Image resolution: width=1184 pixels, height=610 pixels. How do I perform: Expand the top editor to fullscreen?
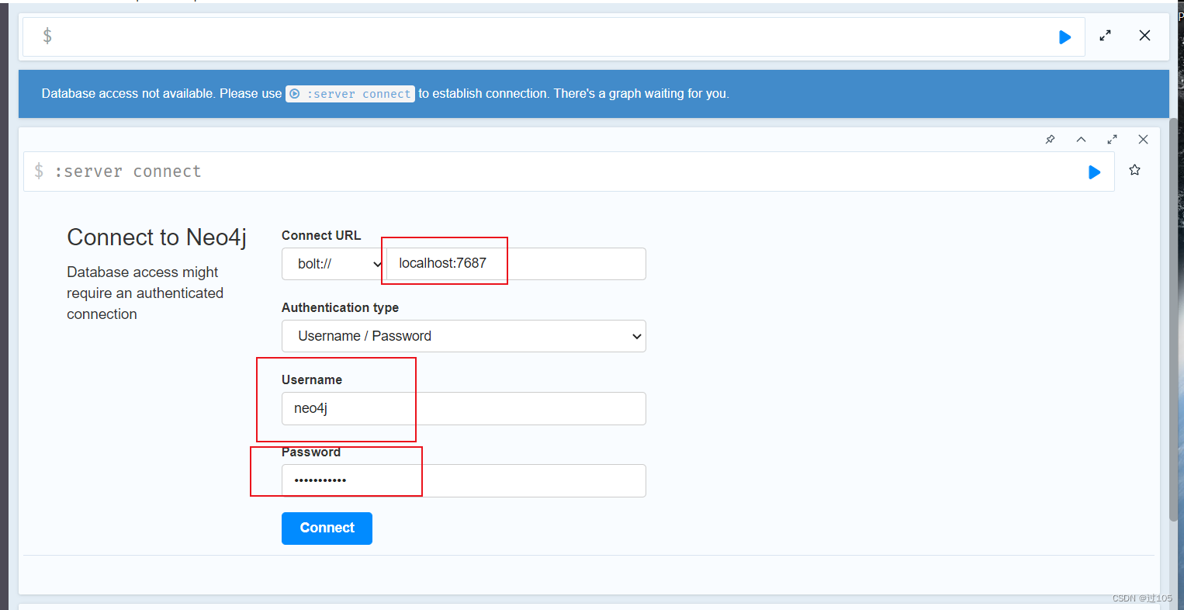1105,36
